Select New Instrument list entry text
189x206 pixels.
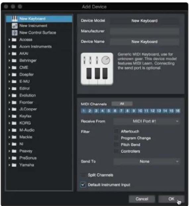click(33, 26)
